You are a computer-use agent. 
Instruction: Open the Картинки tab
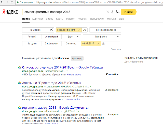(37, 19)
